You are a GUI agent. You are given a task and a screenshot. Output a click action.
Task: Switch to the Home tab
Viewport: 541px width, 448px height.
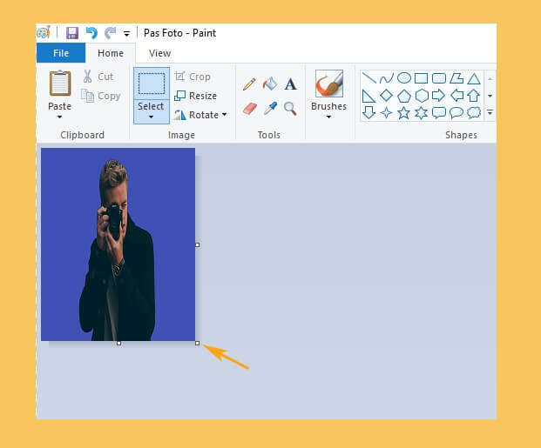[x=111, y=53]
